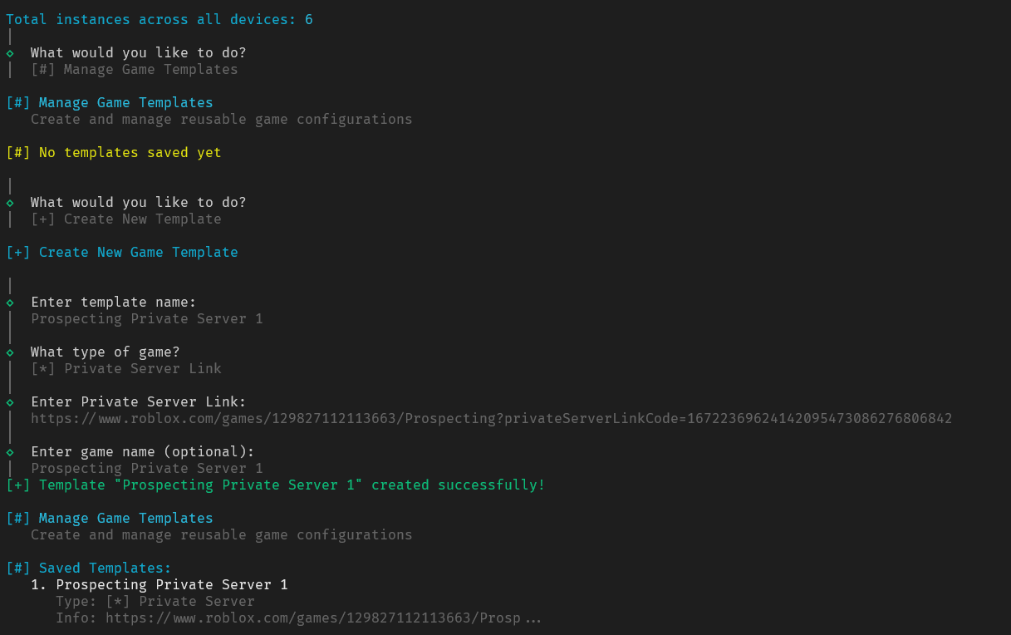
Task: Click the [+] symbol before the template created message
Action: 17,485
